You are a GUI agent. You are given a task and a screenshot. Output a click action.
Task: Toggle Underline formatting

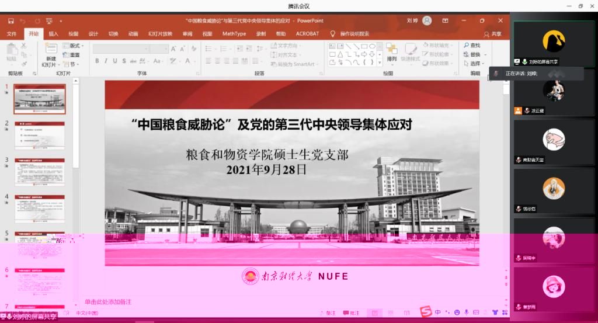(115, 61)
